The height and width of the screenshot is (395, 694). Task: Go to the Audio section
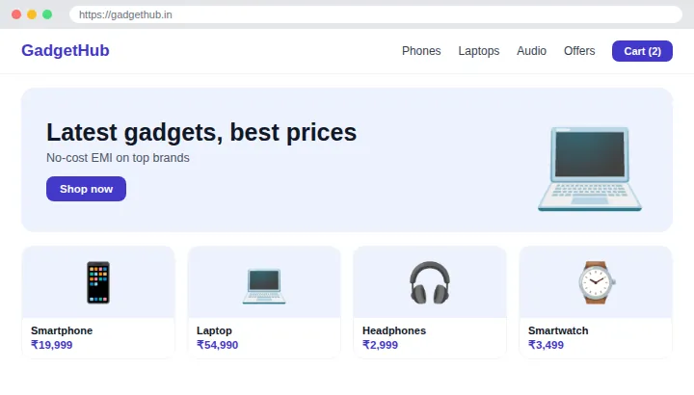tap(531, 51)
